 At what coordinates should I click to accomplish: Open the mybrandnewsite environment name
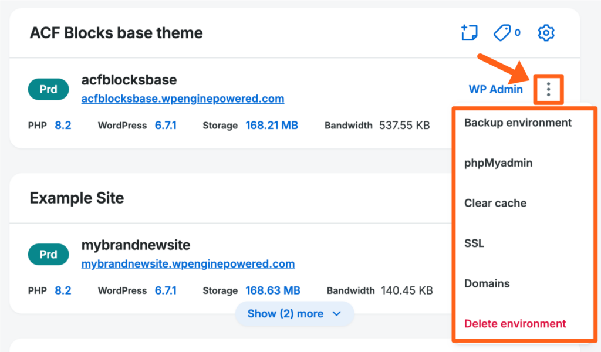click(136, 245)
